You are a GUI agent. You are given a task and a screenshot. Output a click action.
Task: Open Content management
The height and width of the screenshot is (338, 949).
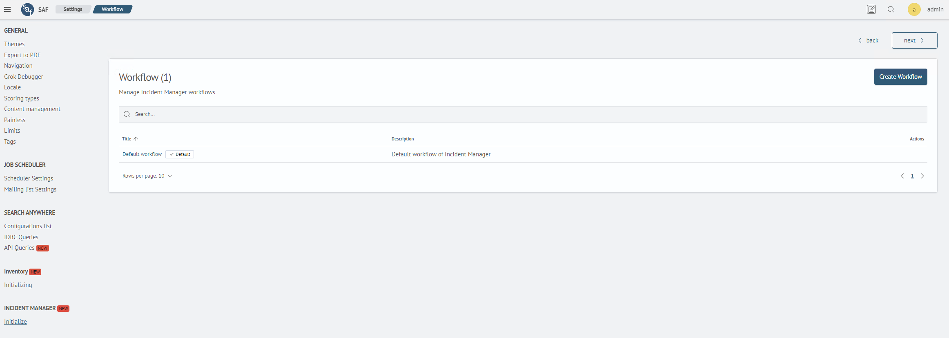tap(32, 109)
